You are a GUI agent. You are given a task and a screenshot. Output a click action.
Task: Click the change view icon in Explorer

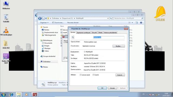(130, 23)
